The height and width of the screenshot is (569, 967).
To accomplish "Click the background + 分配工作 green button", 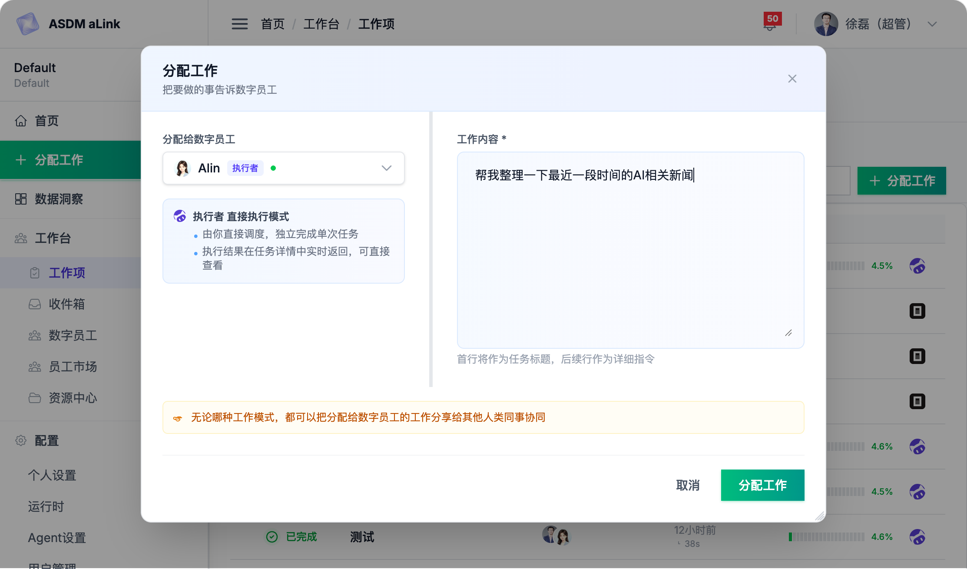I will coord(901,181).
